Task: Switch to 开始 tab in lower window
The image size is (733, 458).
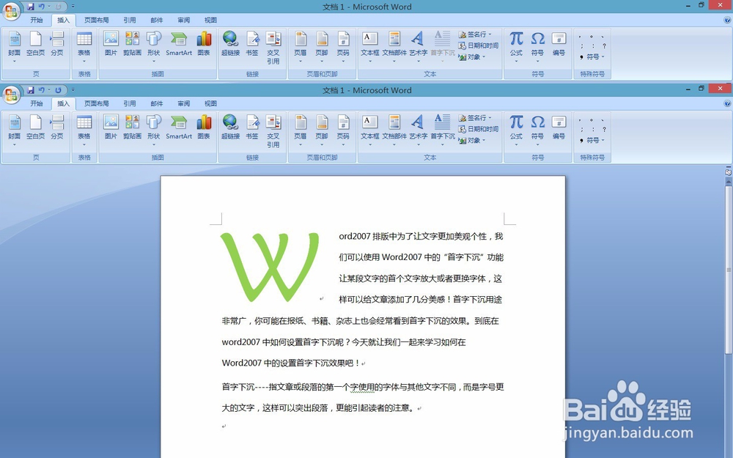Action: pyautogui.click(x=37, y=103)
